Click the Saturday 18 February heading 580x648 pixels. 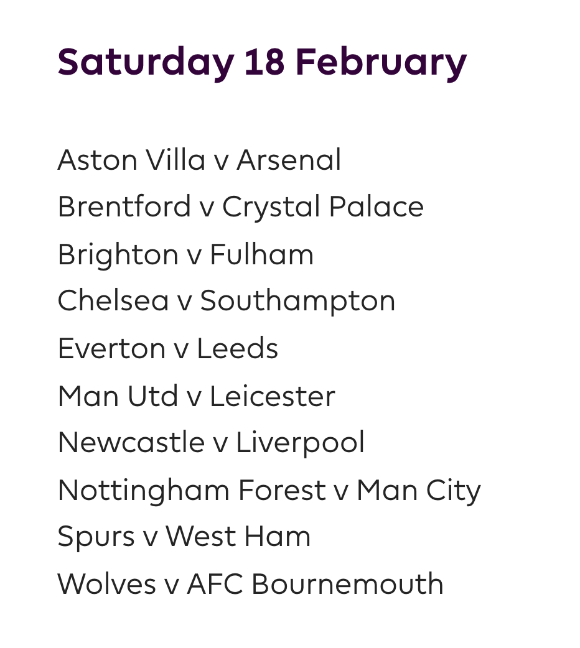pyautogui.click(x=262, y=62)
